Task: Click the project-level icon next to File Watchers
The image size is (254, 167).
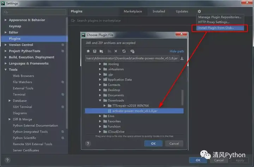Action: [63, 82]
